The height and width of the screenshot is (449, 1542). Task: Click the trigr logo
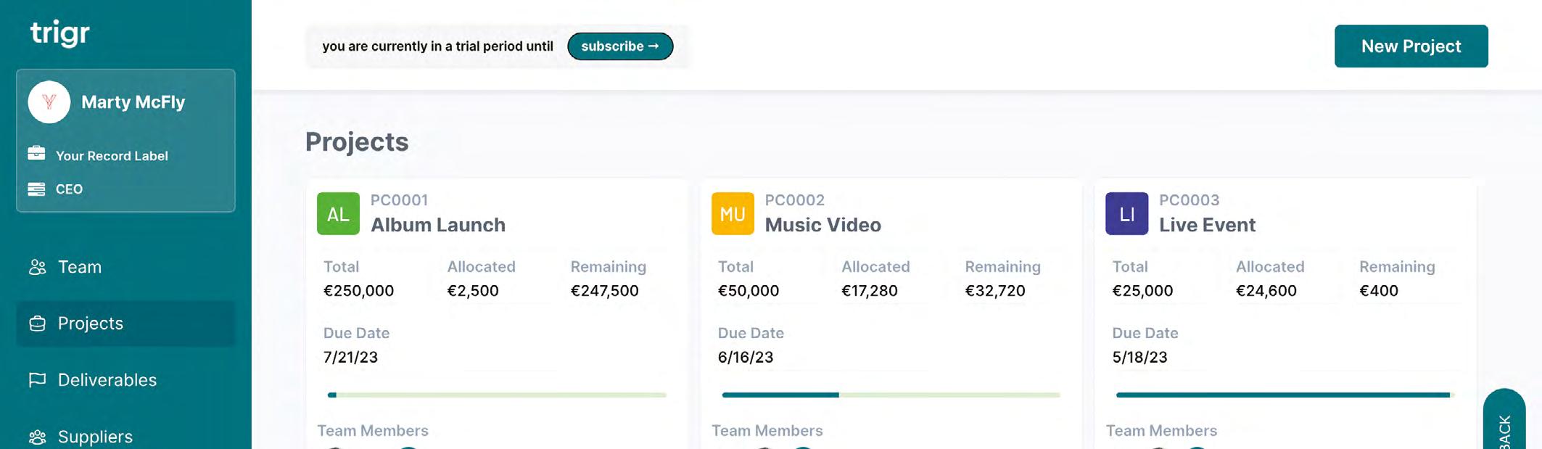click(x=59, y=33)
